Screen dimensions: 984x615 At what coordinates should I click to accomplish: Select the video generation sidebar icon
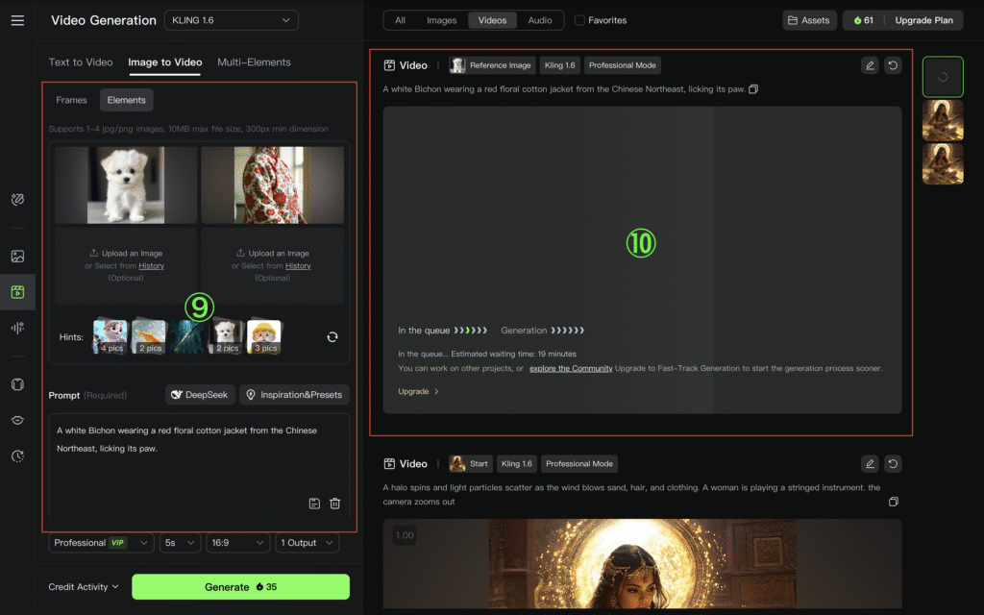pyautogui.click(x=17, y=292)
